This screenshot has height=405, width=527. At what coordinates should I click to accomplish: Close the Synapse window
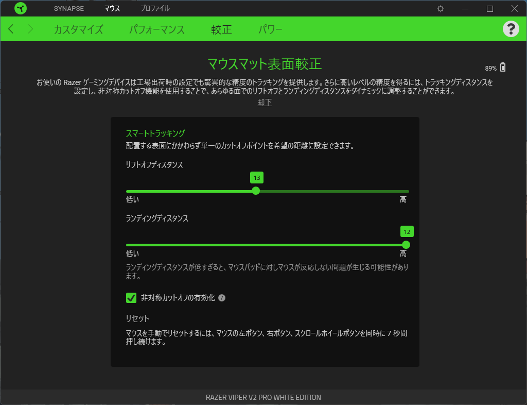[514, 9]
